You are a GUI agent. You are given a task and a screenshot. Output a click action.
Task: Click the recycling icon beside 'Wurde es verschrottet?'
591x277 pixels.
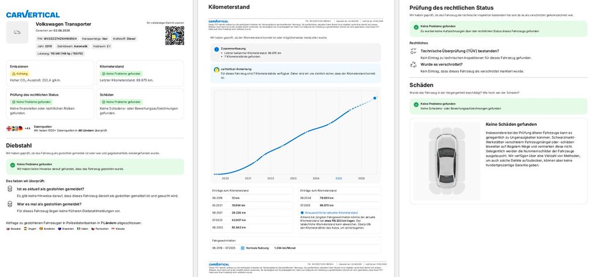click(413, 65)
